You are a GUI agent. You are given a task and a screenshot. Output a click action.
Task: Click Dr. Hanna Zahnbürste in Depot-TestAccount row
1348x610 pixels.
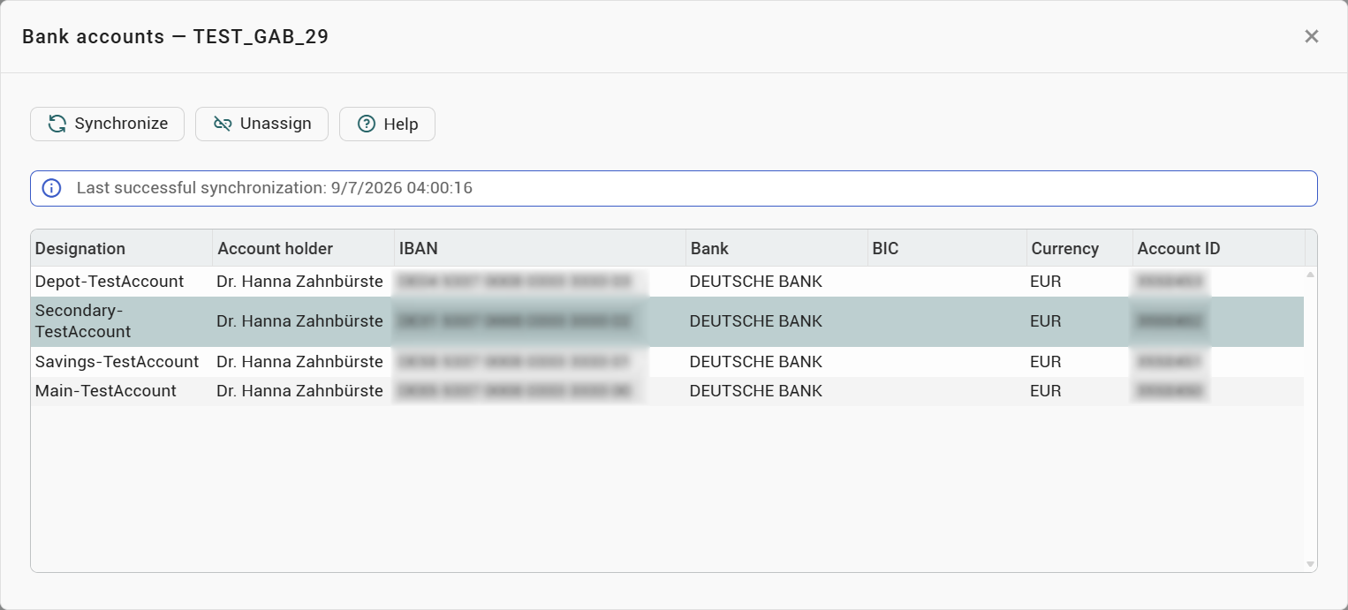[x=299, y=282]
